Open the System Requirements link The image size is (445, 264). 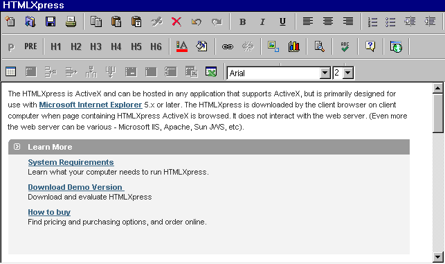71,162
